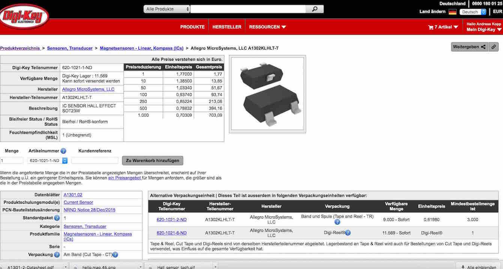
Task: Click the EUR currency label
Action: click(x=497, y=12)
